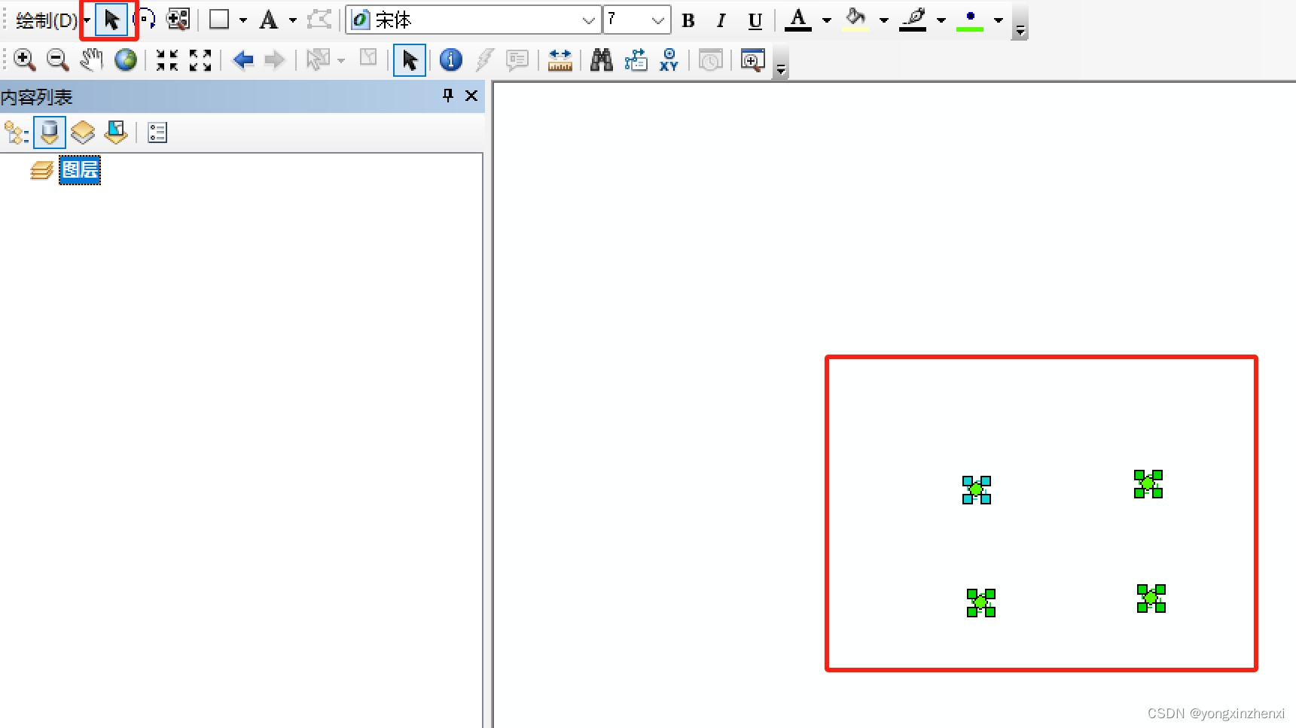Pin the 内容列表 panel
Screen dimensions: 1296x728
(x=448, y=96)
